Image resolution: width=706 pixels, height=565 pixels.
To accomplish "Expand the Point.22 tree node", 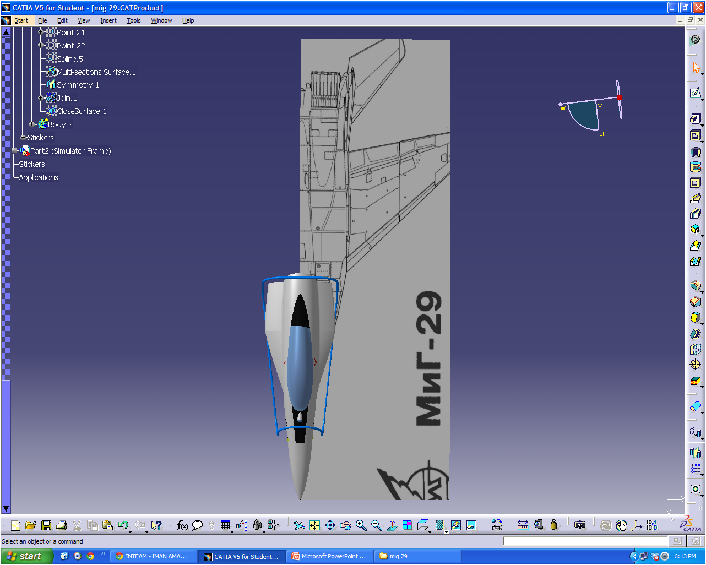I will tap(41, 45).
